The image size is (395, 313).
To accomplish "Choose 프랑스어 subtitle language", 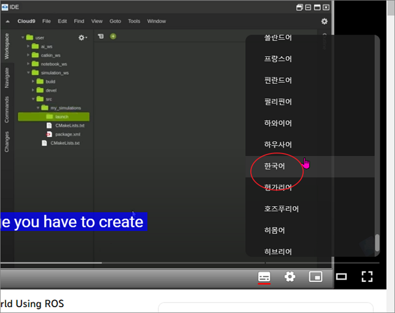I will [310, 59].
